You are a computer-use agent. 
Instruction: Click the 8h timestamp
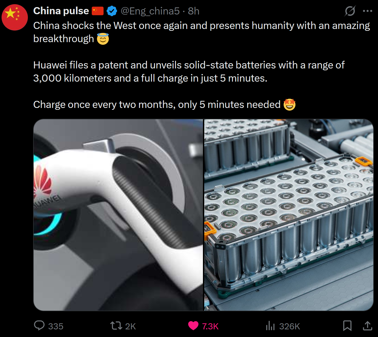[x=194, y=11]
